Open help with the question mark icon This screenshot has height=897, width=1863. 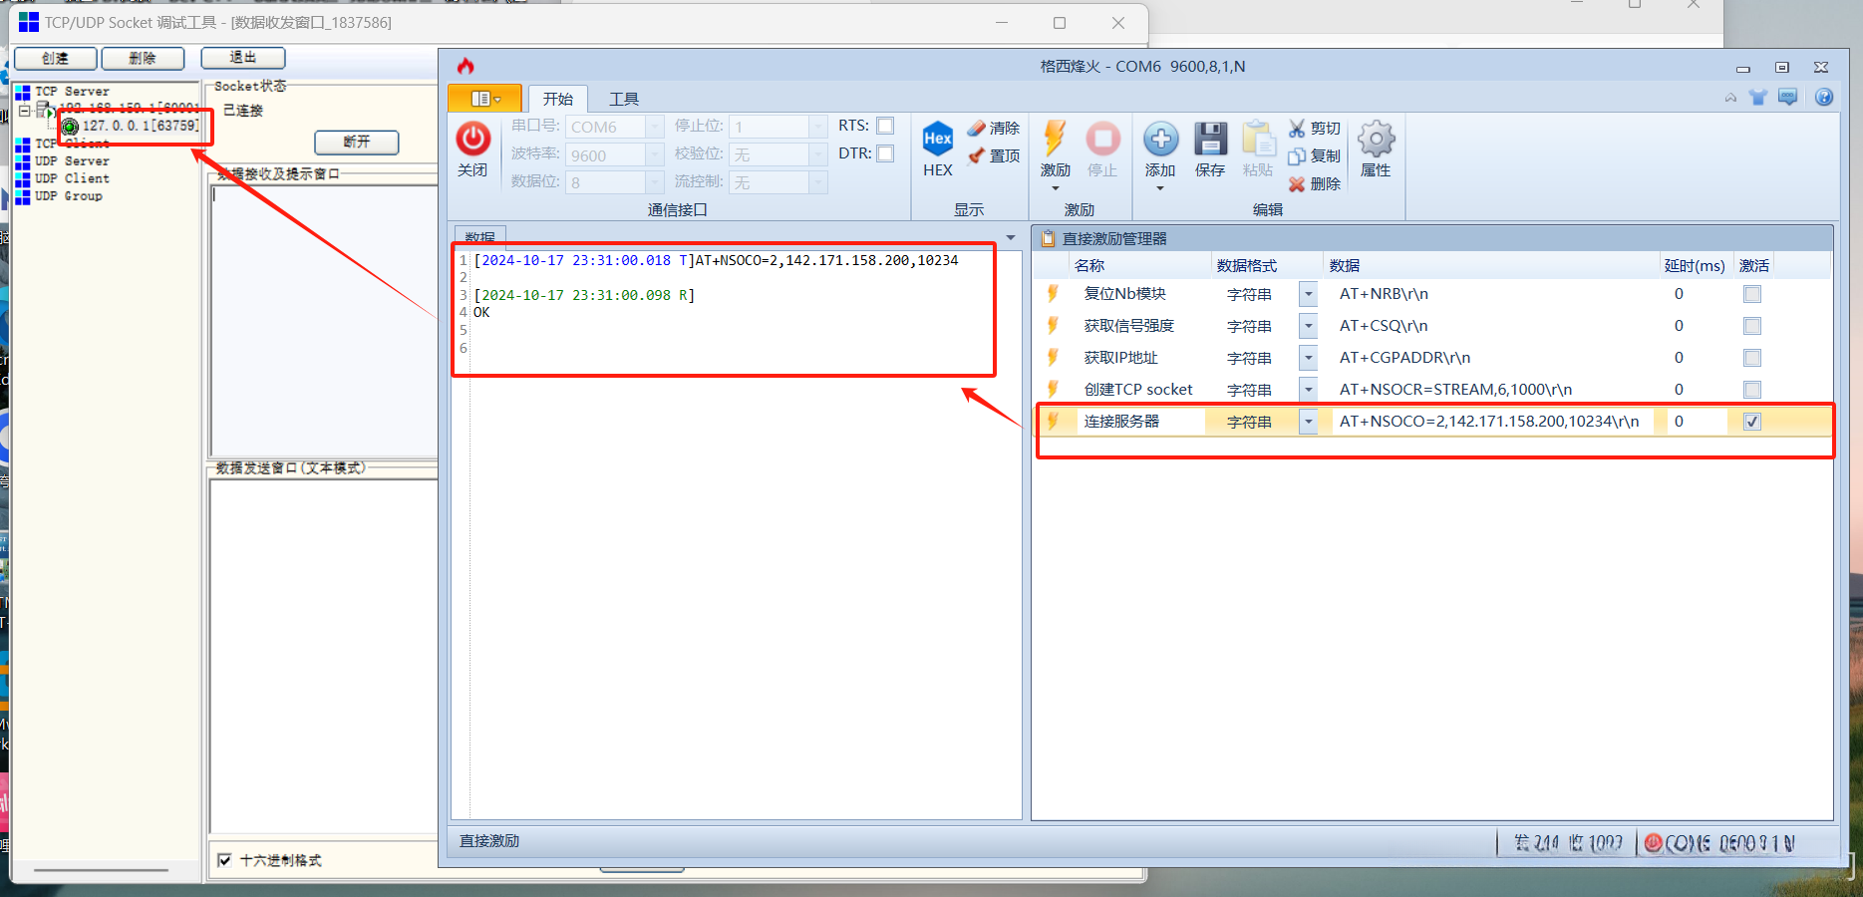(x=1824, y=97)
